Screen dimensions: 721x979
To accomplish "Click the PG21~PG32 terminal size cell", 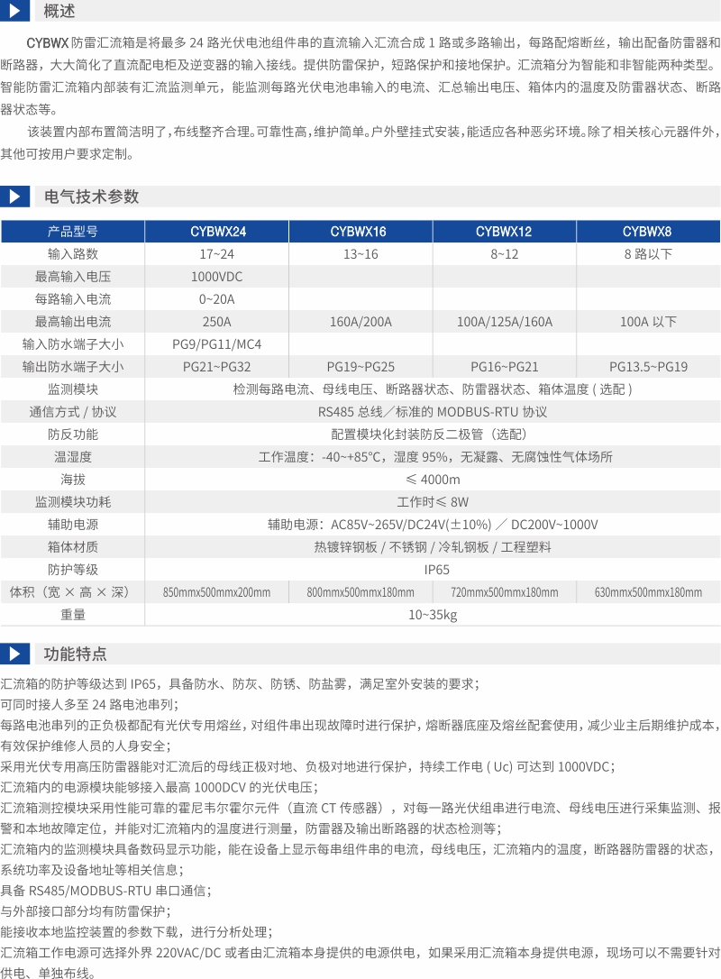I will (216, 367).
